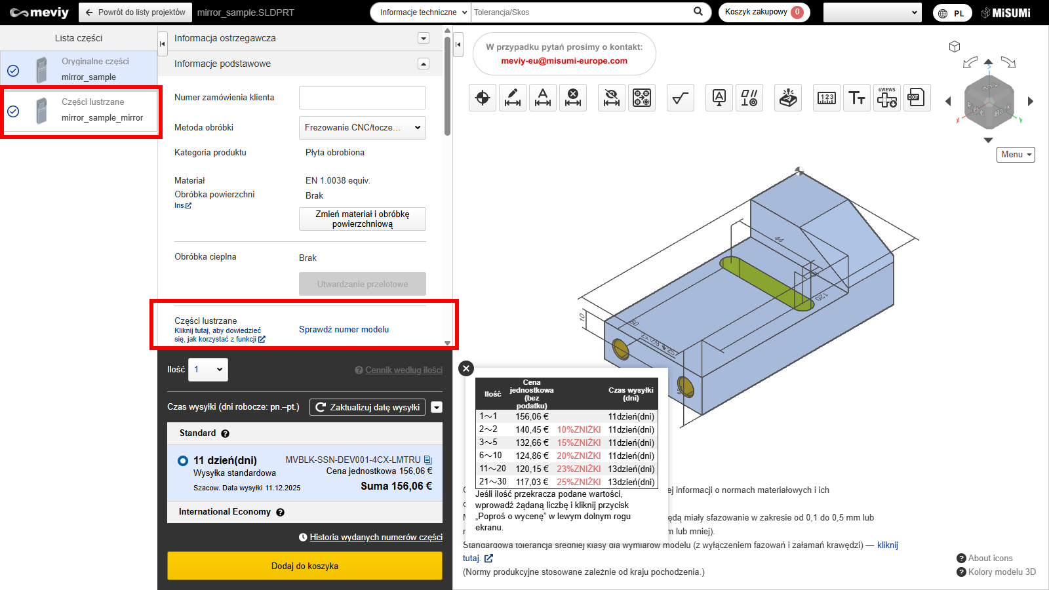Click the text size Tt icon
This screenshot has width=1049, height=590.
coord(856,98)
